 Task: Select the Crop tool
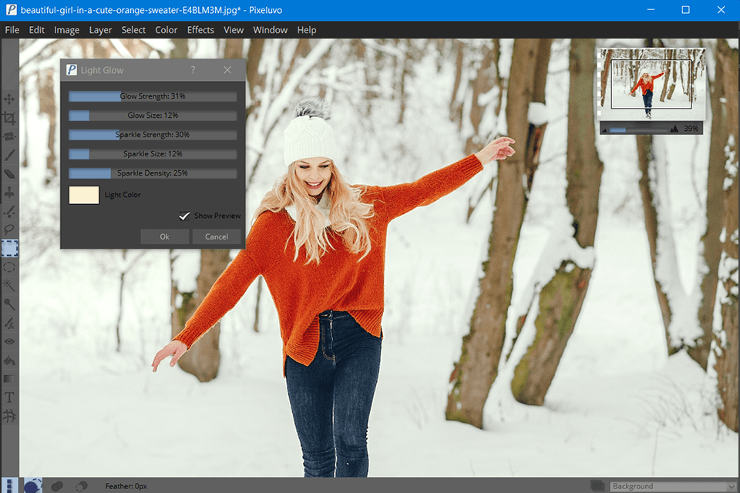9,118
